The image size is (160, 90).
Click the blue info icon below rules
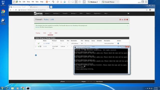pos(36,55)
